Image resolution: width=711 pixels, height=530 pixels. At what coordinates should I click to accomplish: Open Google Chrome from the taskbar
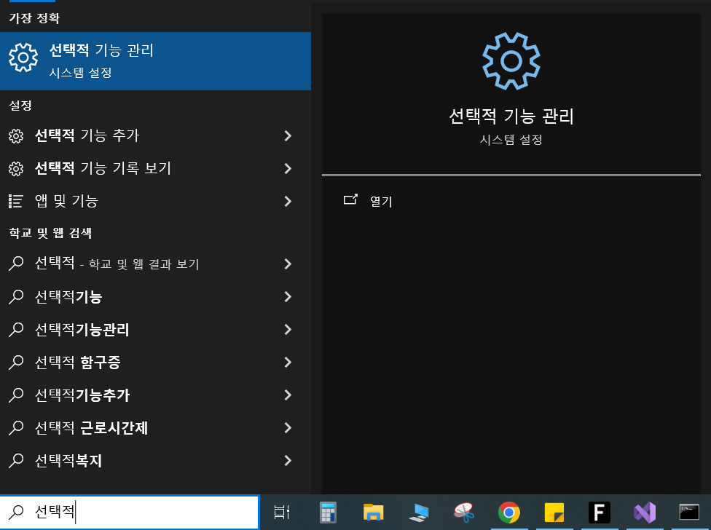click(509, 513)
